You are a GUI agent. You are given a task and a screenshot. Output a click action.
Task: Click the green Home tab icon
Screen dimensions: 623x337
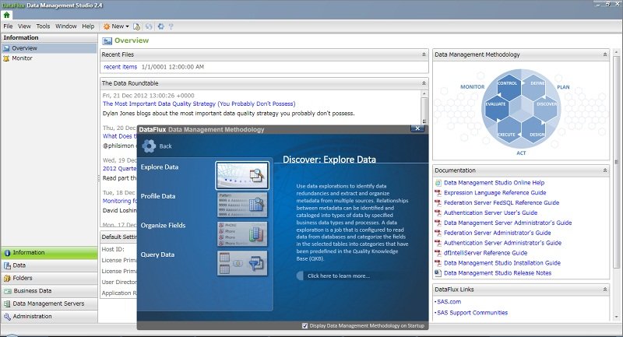click(x=6, y=15)
